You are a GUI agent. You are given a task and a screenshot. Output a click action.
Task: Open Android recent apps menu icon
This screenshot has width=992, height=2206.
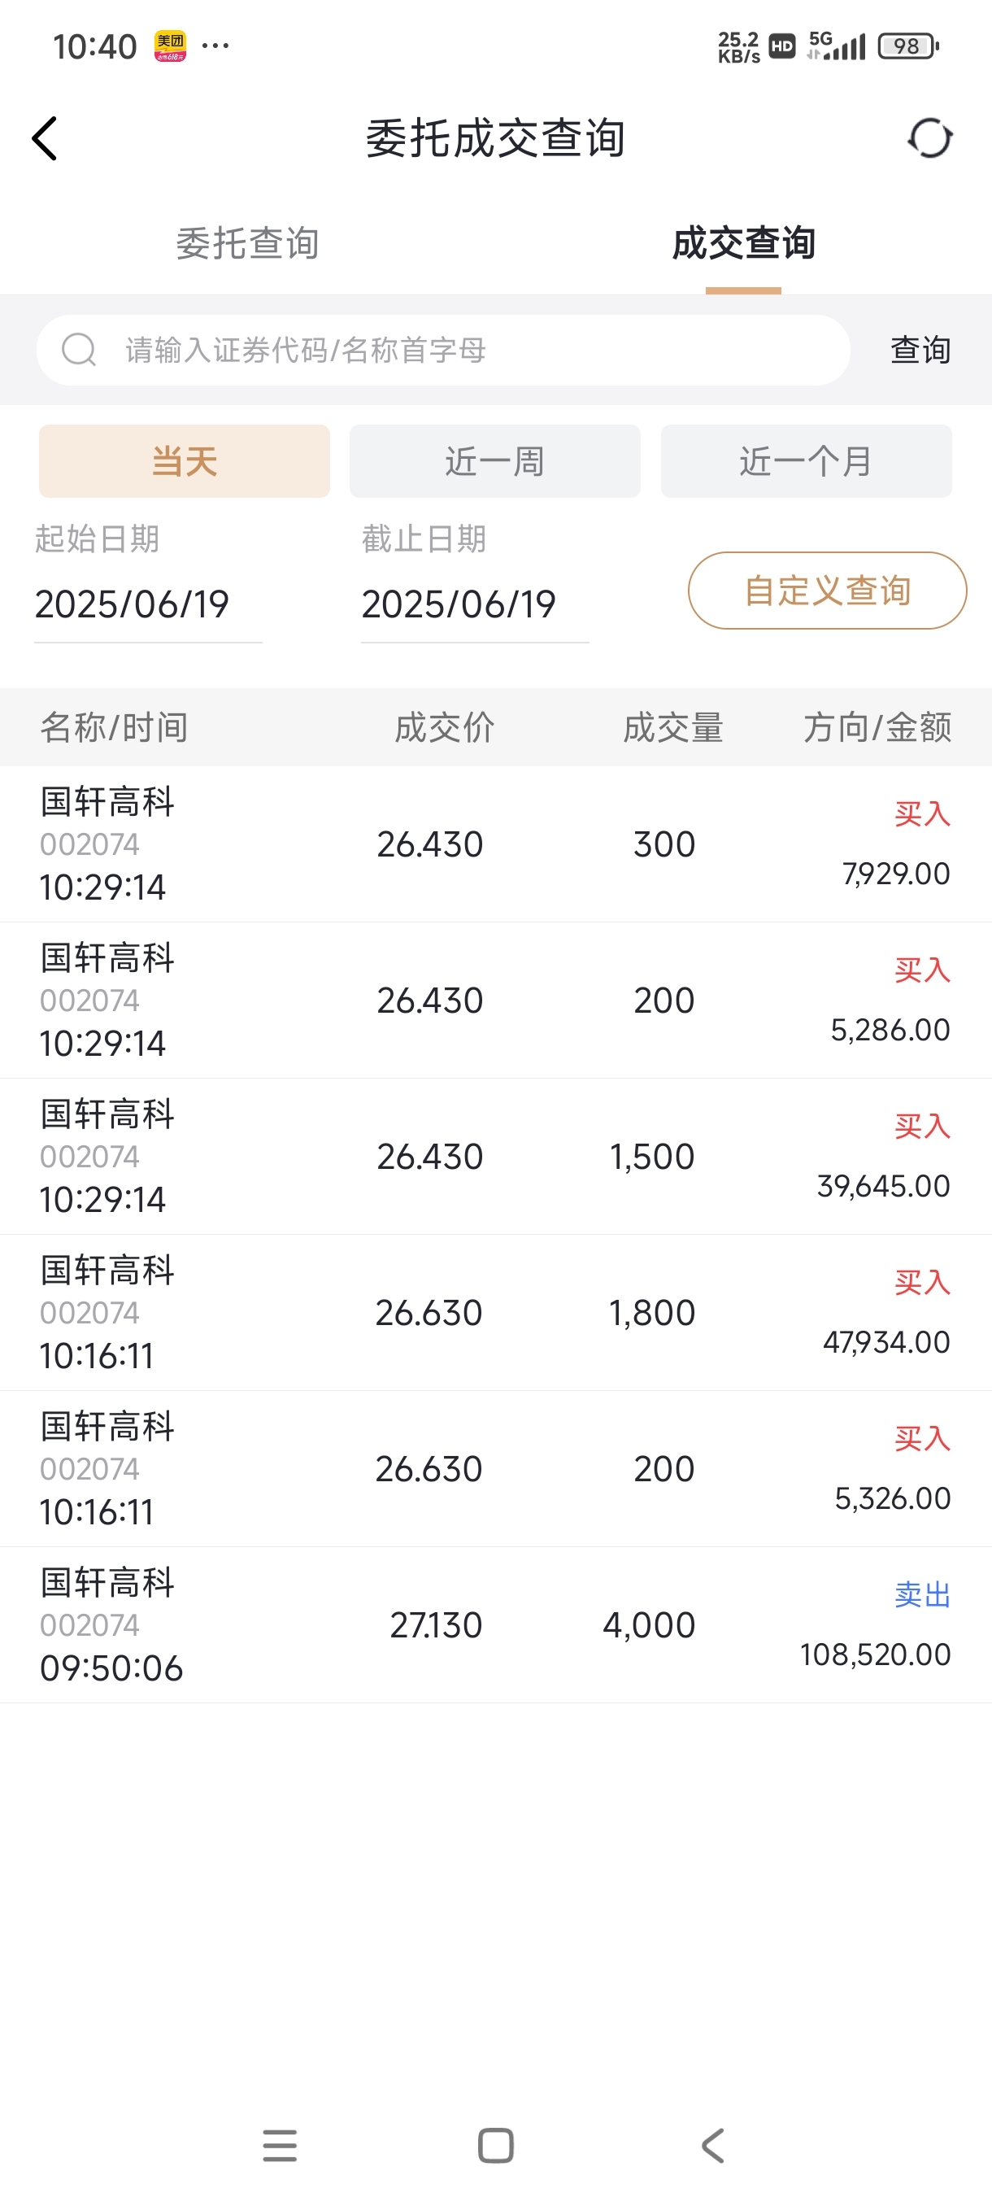point(280,2145)
